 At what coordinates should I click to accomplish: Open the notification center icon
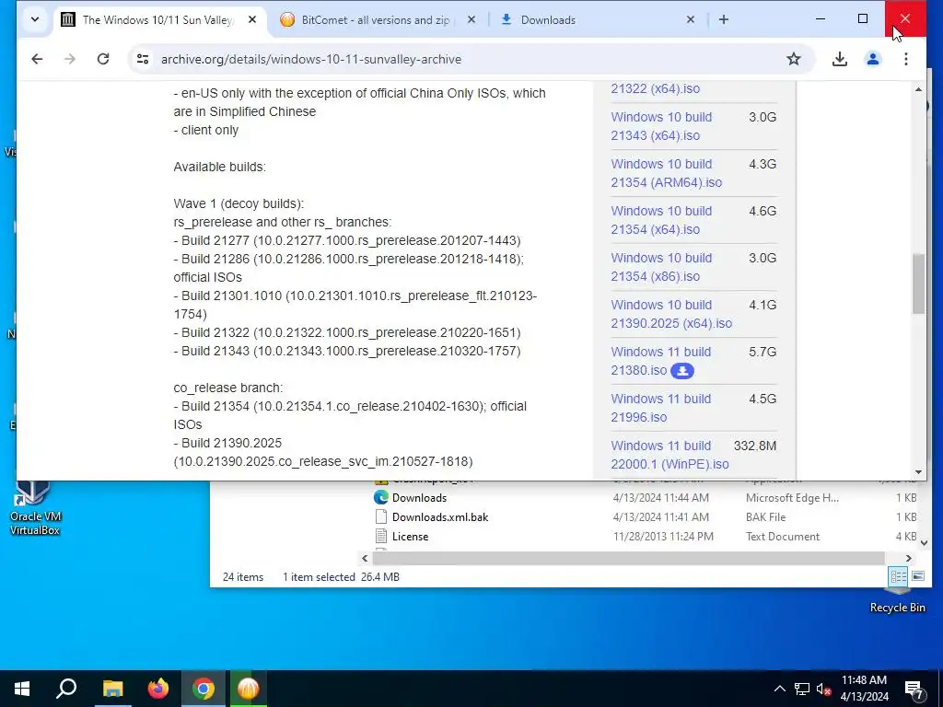coord(914,689)
